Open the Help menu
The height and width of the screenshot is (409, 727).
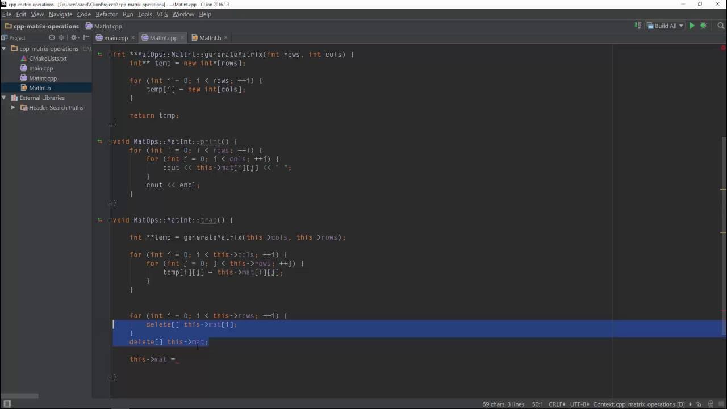pyautogui.click(x=205, y=14)
